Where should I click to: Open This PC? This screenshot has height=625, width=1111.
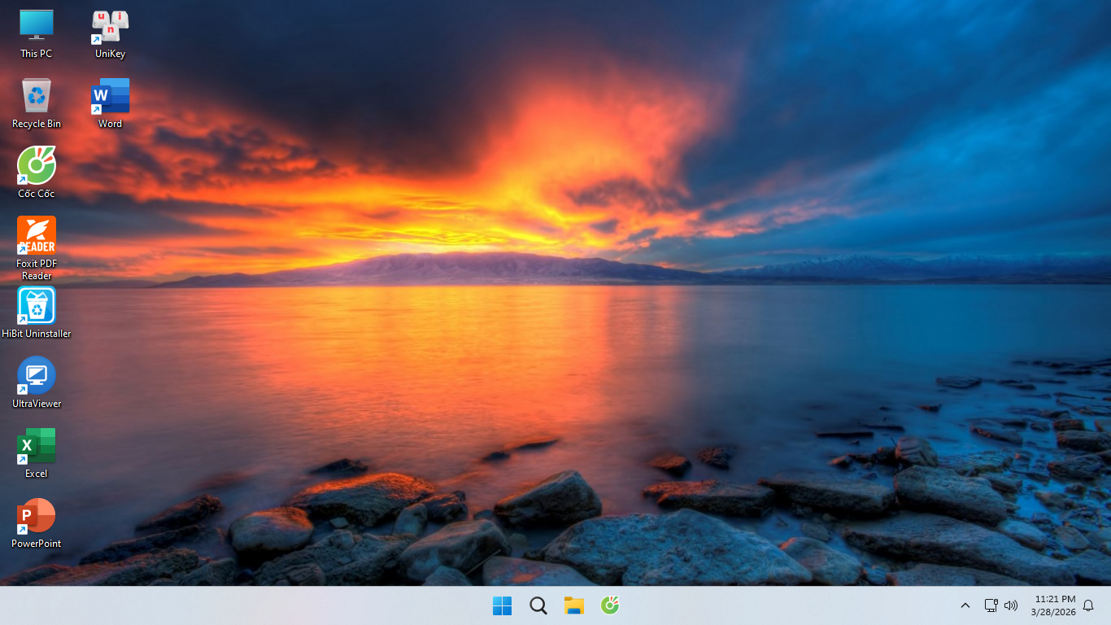[x=37, y=24]
